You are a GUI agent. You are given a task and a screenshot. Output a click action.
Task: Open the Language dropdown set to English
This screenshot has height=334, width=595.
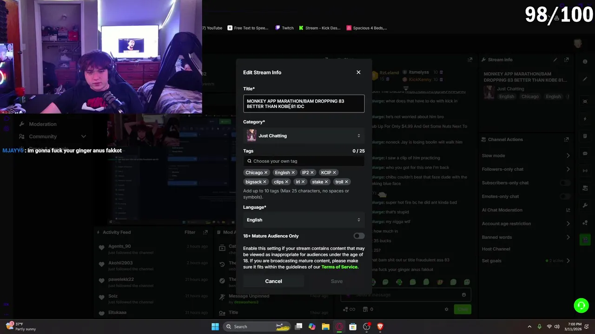click(304, 220)
